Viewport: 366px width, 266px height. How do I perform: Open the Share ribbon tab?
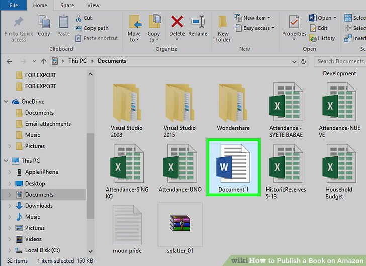(67, 6)
